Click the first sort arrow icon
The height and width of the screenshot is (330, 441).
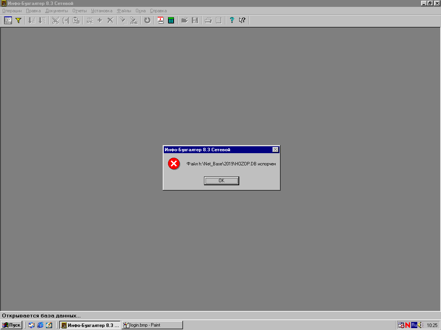(32, 20)
